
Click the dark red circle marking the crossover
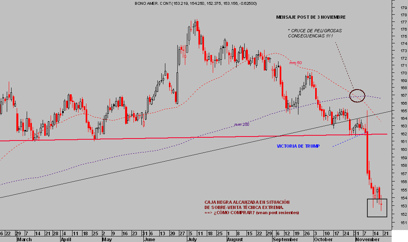coord(357,96)
